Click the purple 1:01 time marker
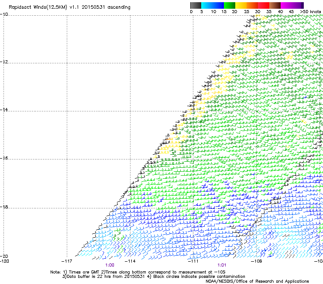 (x=222, y=265)
